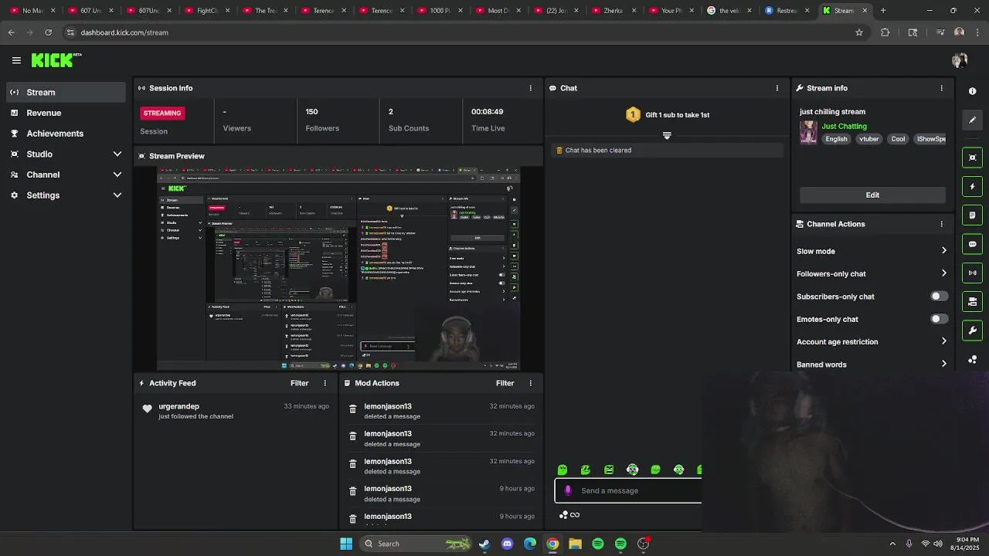Click the lightning bolt icon in right rail

972,186
